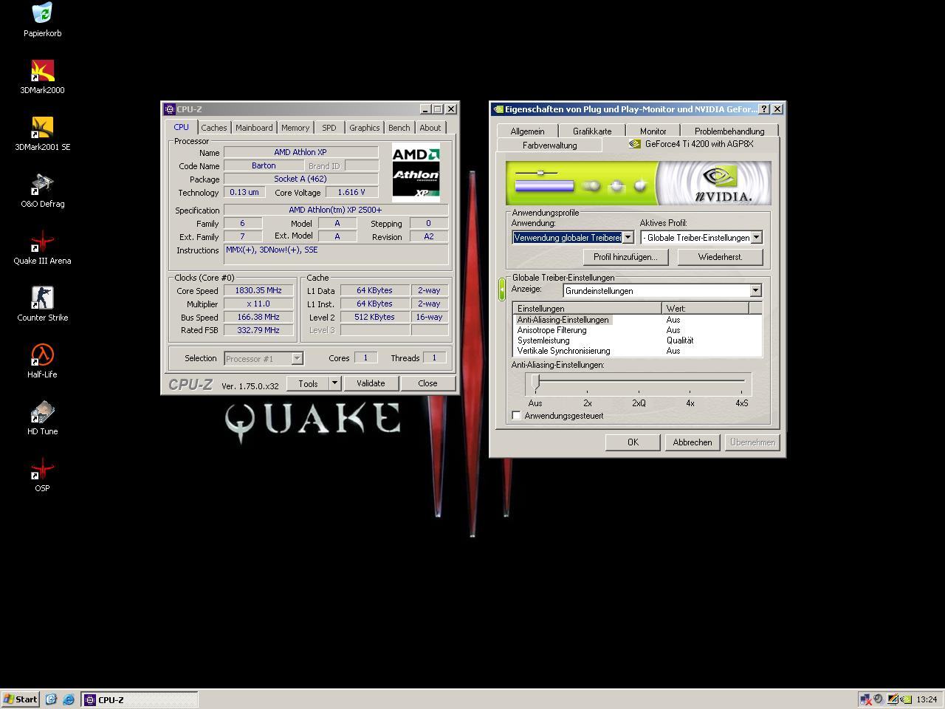Switch to the Caches tab in CPU-Z
The height and width of the screenshot is (709, 945).
214,128
